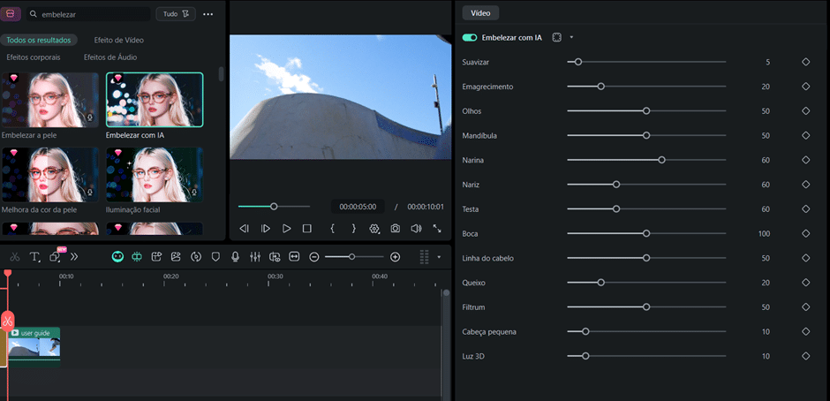830x401 pixels.
Task: Open the Tudo filter dropdown
Action: tap(175, 14)
